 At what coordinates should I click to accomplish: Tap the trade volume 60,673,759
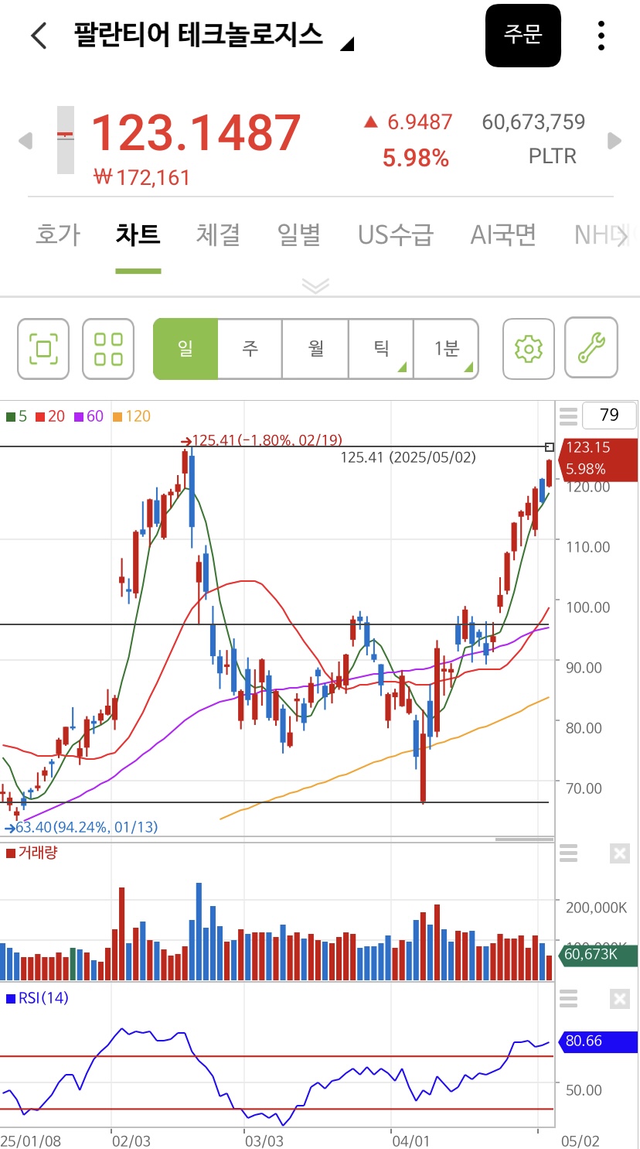point(533,122)
